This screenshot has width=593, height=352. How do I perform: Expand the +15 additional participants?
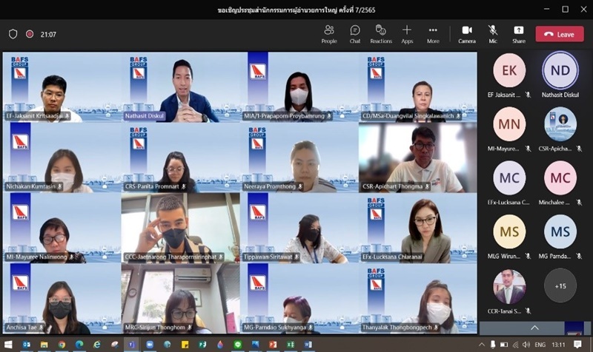point(560,285)
